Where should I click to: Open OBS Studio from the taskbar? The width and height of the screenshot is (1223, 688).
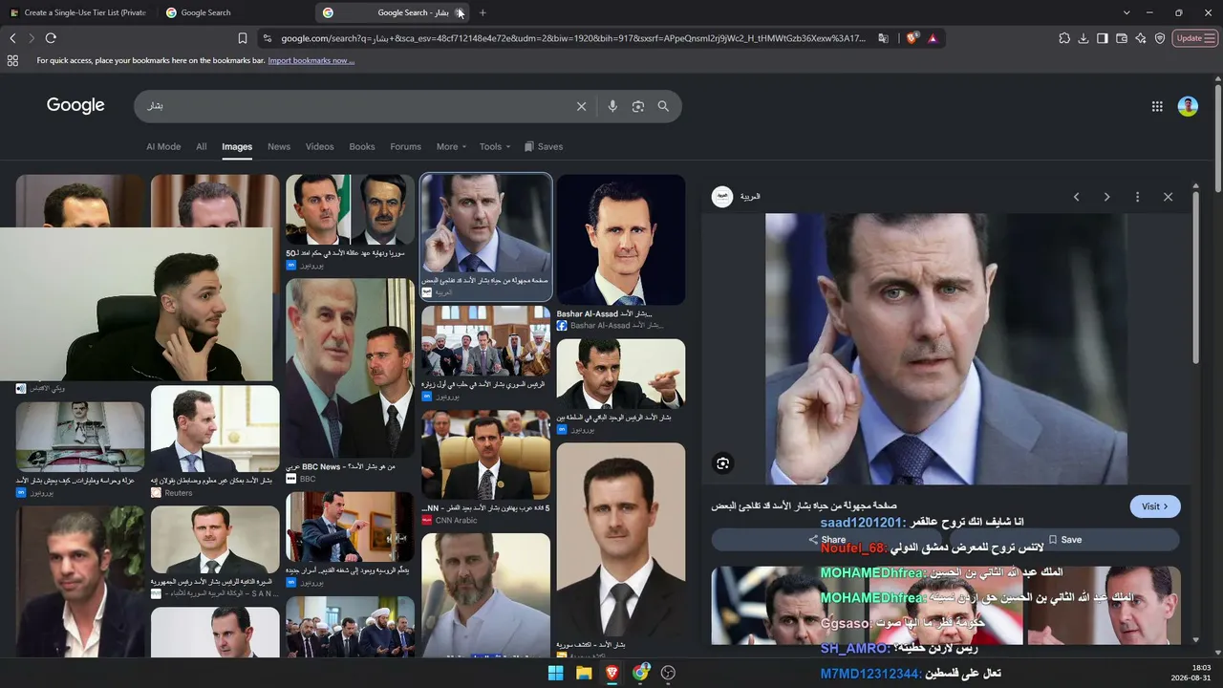pyautogui.click(x=668, y=673)
